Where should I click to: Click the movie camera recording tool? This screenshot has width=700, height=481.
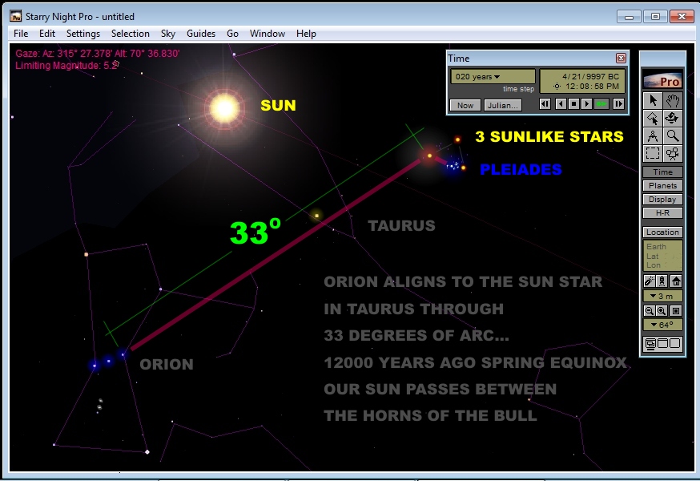(x=673, y=153)
